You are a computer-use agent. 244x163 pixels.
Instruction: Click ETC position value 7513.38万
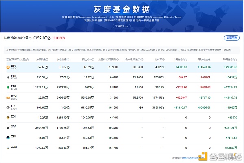pos(63,87)
